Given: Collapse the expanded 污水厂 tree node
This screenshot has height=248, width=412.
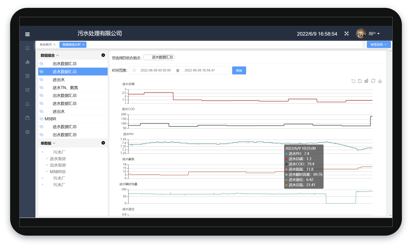Looking at the screenshot, I should [x=42, y=152].
